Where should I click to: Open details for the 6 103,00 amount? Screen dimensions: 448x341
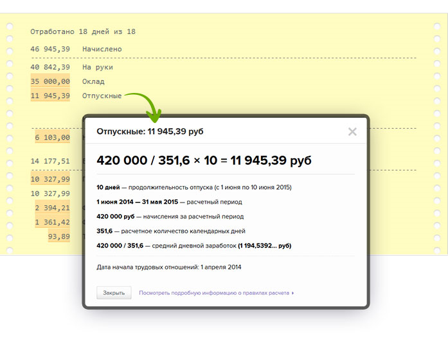[x=52, y=137]
